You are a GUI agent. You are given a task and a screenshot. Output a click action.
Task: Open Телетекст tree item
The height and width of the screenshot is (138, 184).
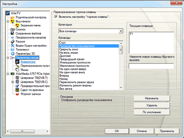click(22, 50)
